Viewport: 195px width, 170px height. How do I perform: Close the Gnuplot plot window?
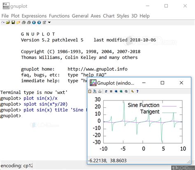pyautogui.click(x=181, y=83)
